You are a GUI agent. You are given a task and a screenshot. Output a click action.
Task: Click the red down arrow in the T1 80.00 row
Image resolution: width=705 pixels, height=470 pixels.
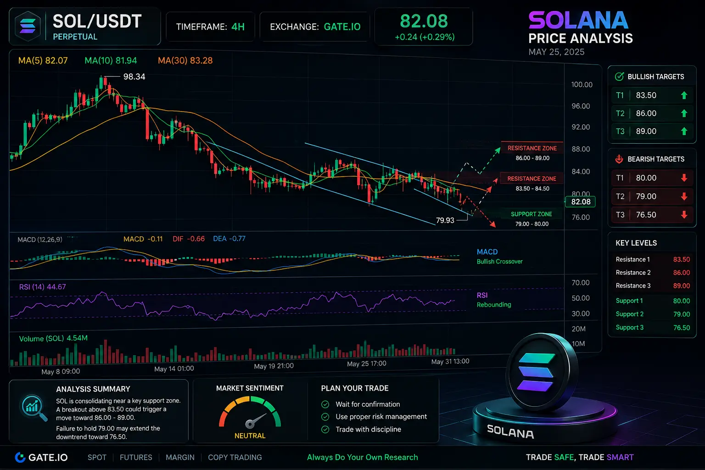point(684,178)
